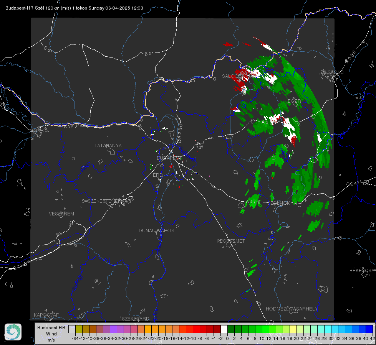The image size is (376, 345).
Task: Select the SZEKSZÁRD city label
Action: click(136, 319)
